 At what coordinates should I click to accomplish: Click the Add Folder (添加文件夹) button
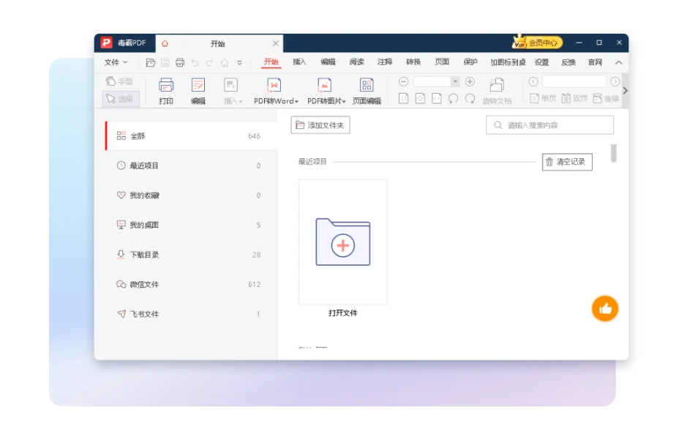[x=320, y=125]
